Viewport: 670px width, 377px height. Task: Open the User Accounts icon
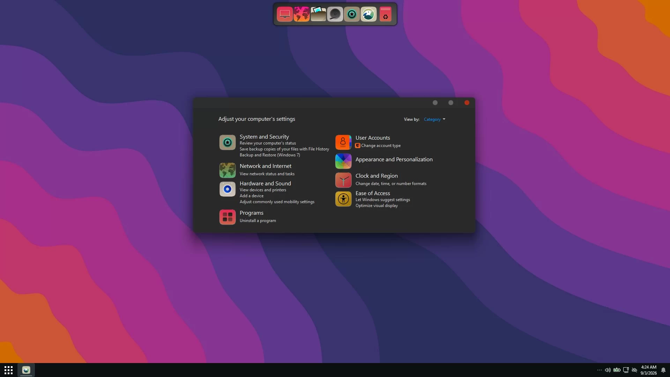point(343,142)
